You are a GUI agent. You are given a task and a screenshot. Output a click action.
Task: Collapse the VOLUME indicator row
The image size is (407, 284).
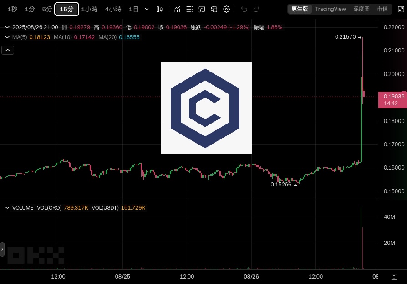click(x=7, y=208)
